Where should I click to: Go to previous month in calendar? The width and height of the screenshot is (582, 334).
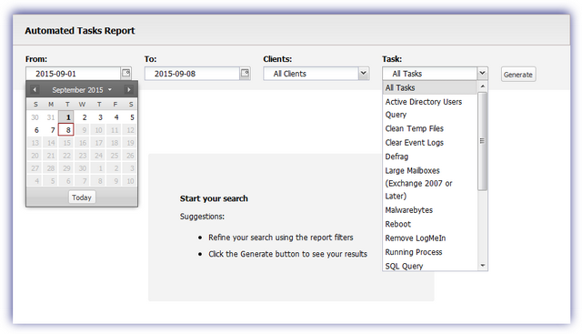(x=35, y=89)
